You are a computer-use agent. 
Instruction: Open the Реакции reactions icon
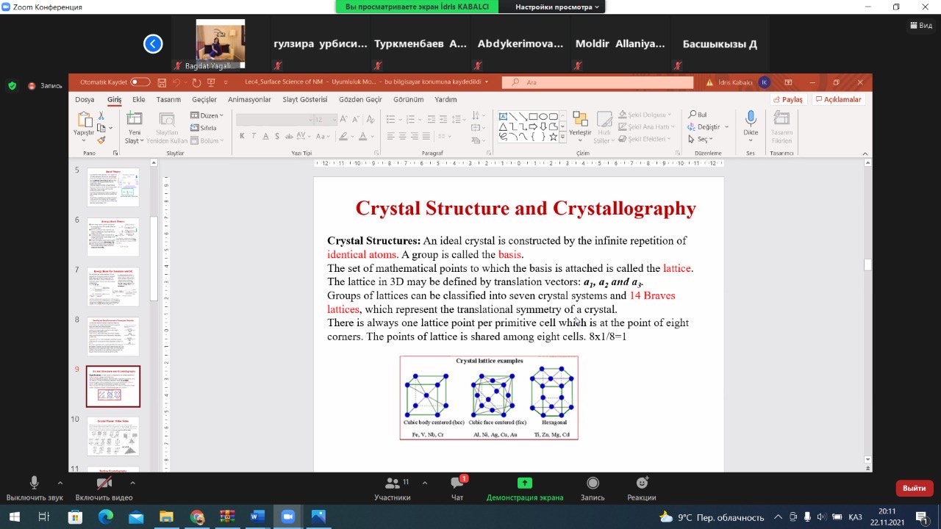[642, 483]
